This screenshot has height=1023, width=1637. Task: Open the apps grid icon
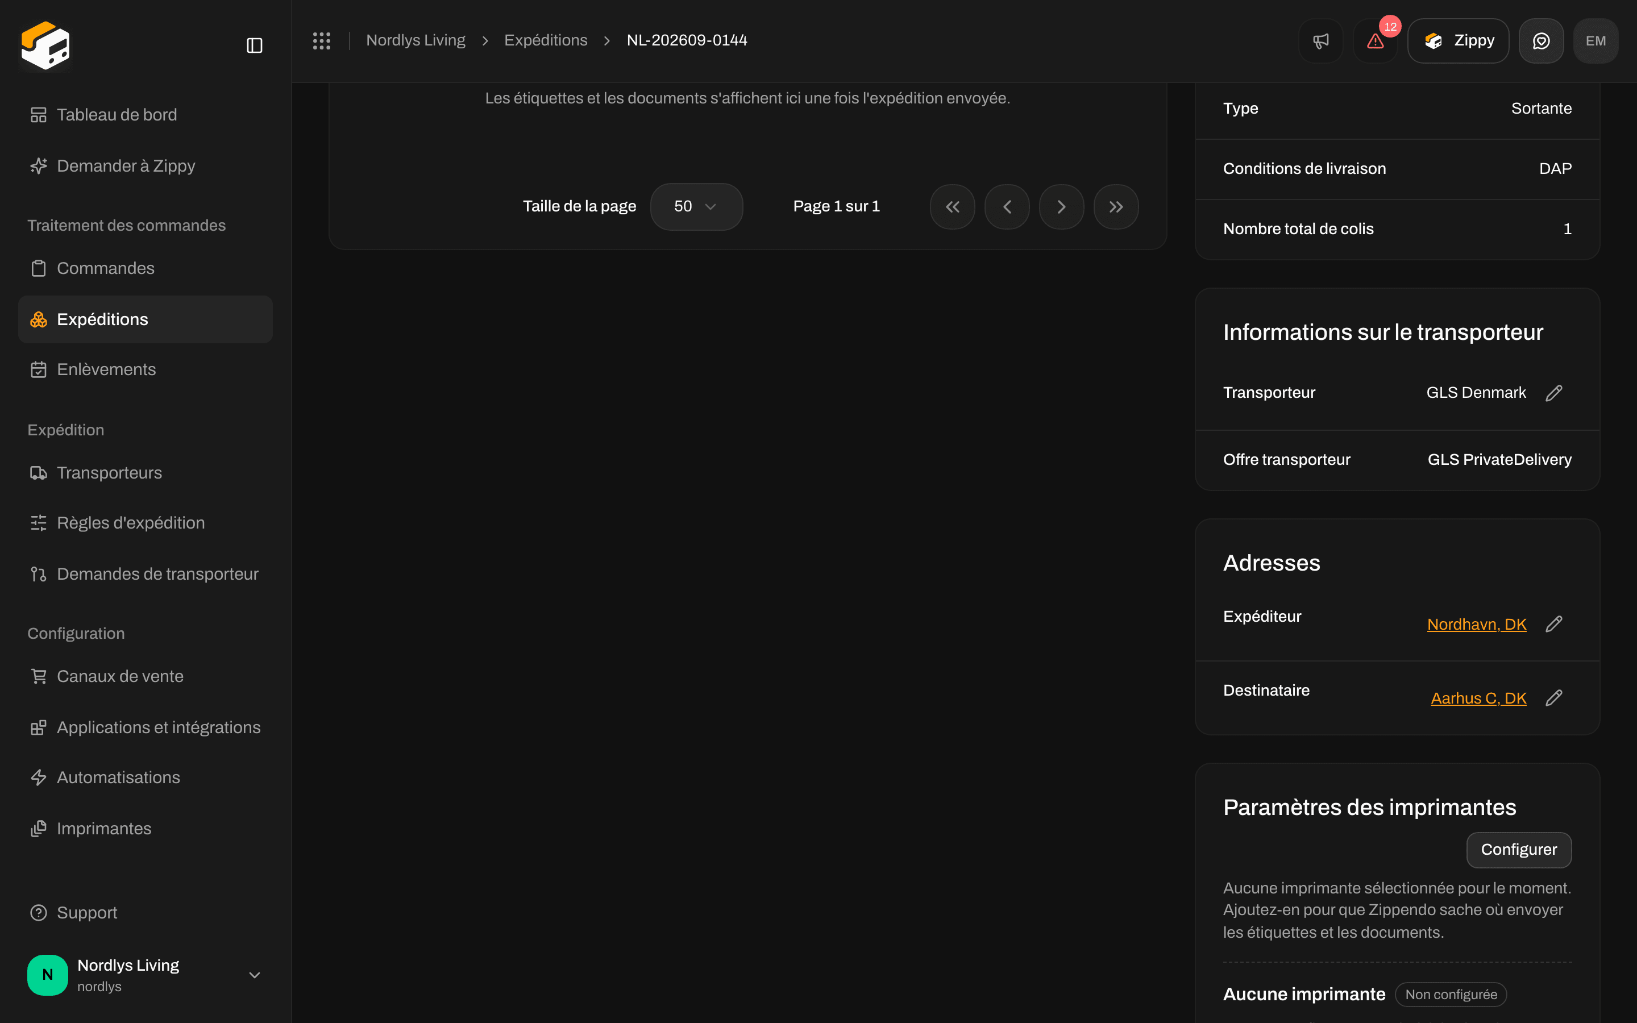(x=321, y=40)
